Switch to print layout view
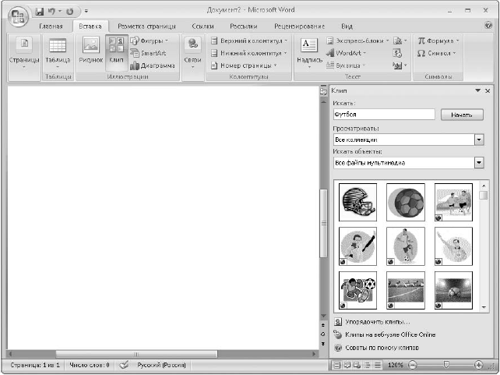 pos(337,365)
